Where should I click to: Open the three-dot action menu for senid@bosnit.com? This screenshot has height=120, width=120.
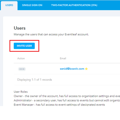22,69
